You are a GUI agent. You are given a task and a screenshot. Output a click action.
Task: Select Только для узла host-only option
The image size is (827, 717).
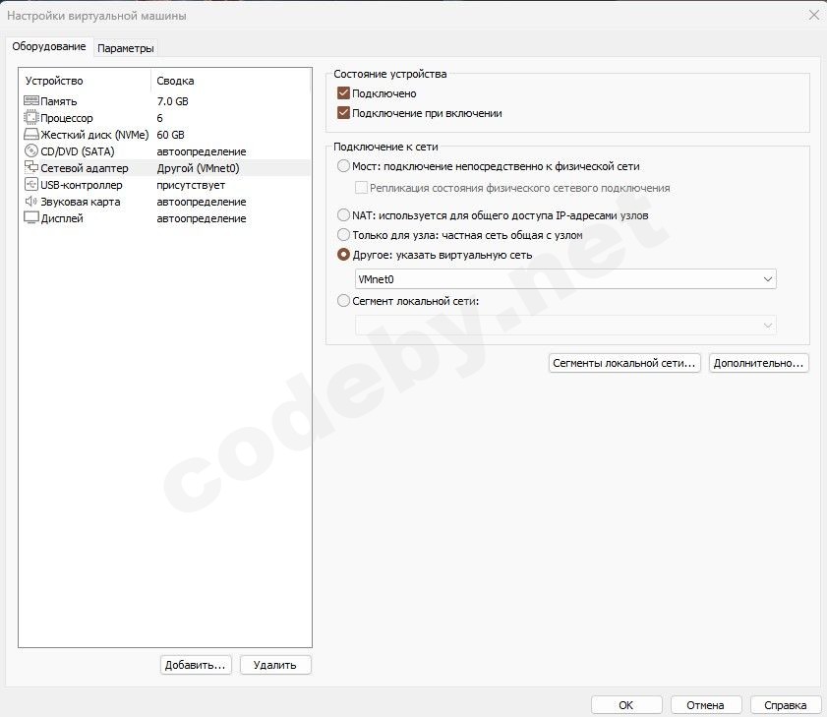click(343, 235)
